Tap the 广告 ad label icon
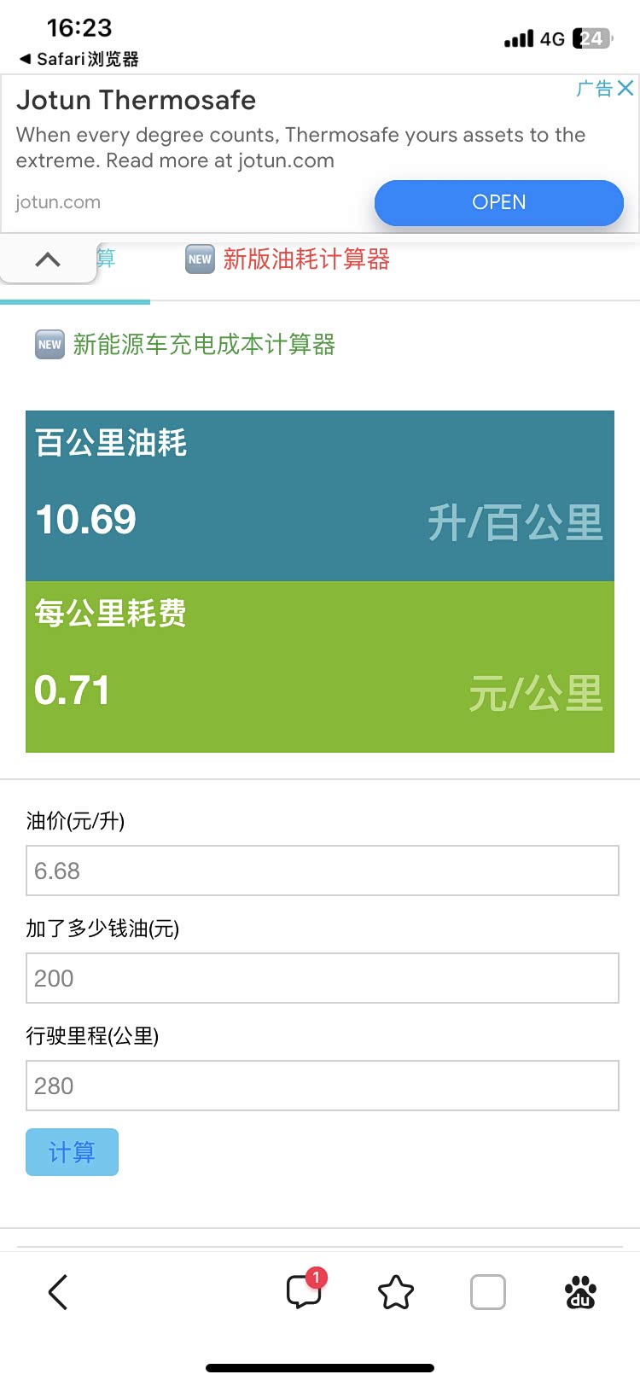The width and height of the screenshot is (640, 1386). [x=594, y=88]
